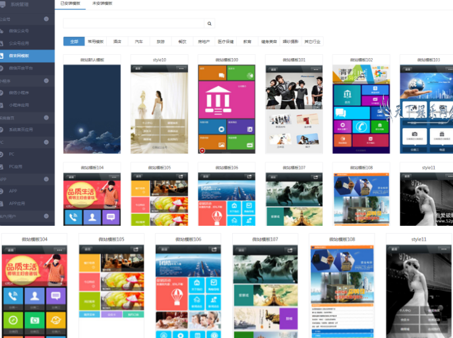Filter templates by 餐饮
This screenshot has height=338, width=453.
click(x=182, y=42)
